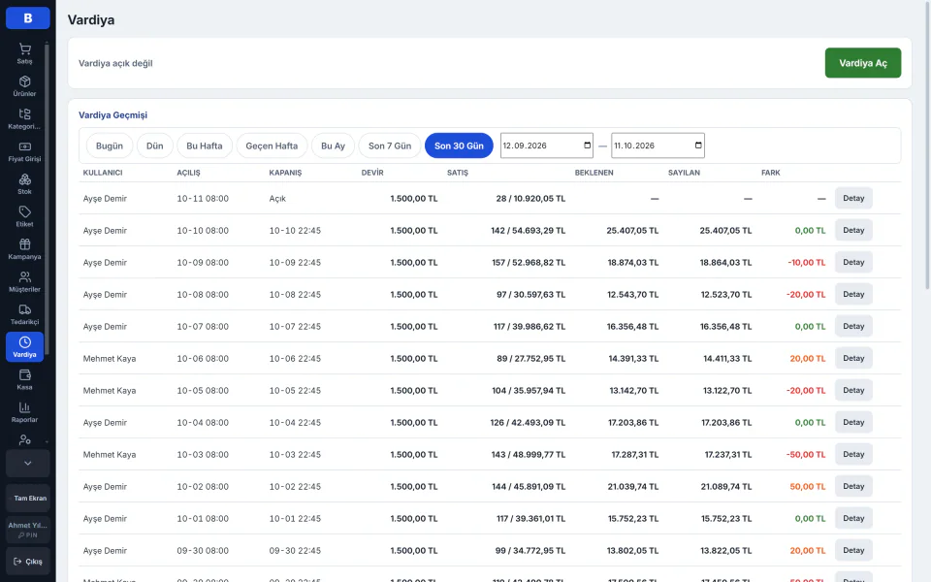Screen dimensions: 931x582
Task: Select the Geçen Hafta filter
Action: click(x=272, y=145)
